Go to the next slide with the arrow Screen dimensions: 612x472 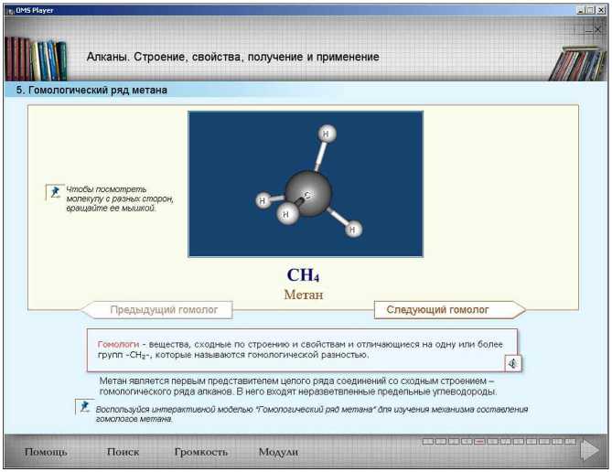coord(589,451)
